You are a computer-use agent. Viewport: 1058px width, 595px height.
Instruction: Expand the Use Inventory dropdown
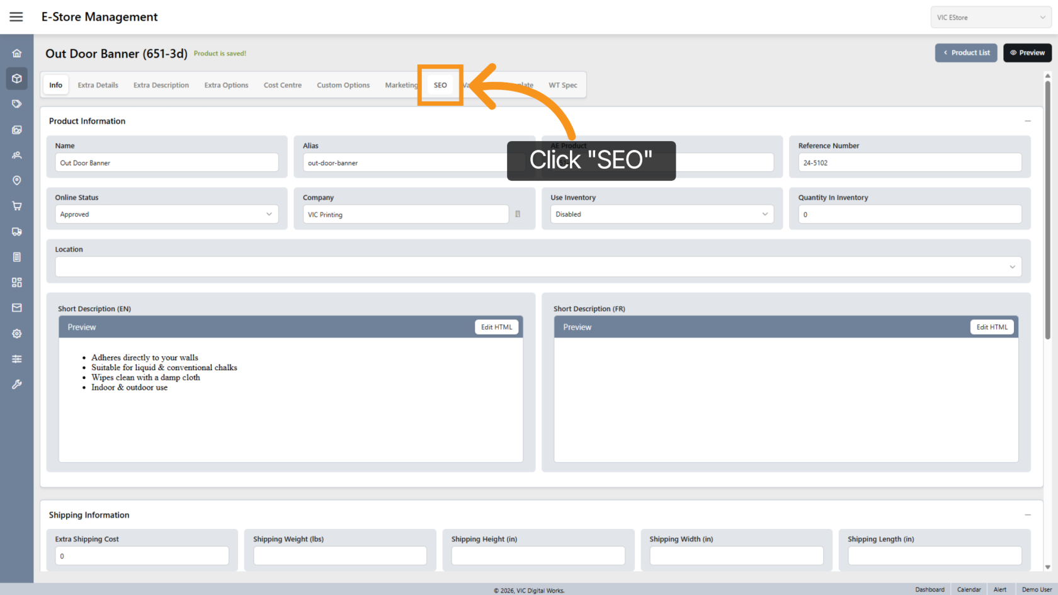tap(661, 214)
